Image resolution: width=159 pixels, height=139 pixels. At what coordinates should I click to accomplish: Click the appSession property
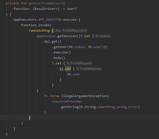pos(46,36)
